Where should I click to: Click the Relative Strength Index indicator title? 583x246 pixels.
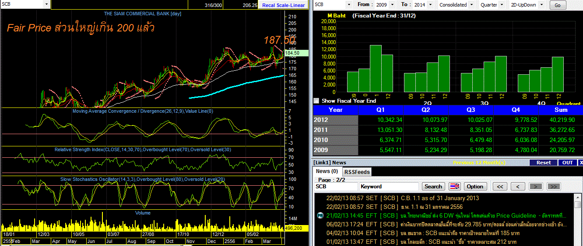pyautogui.click(x=143, y=149)
